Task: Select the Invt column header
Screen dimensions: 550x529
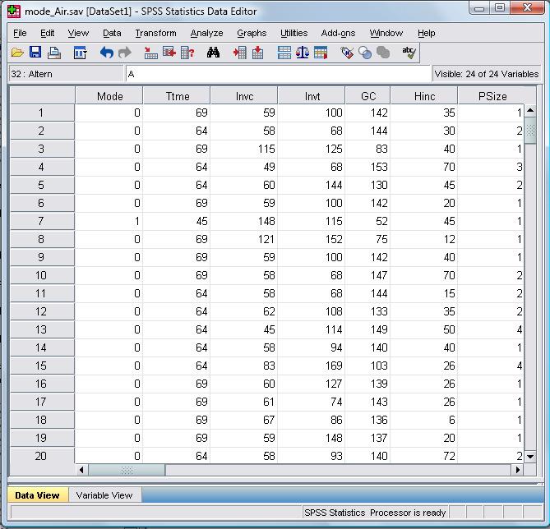Action: (x=312, y=96)
